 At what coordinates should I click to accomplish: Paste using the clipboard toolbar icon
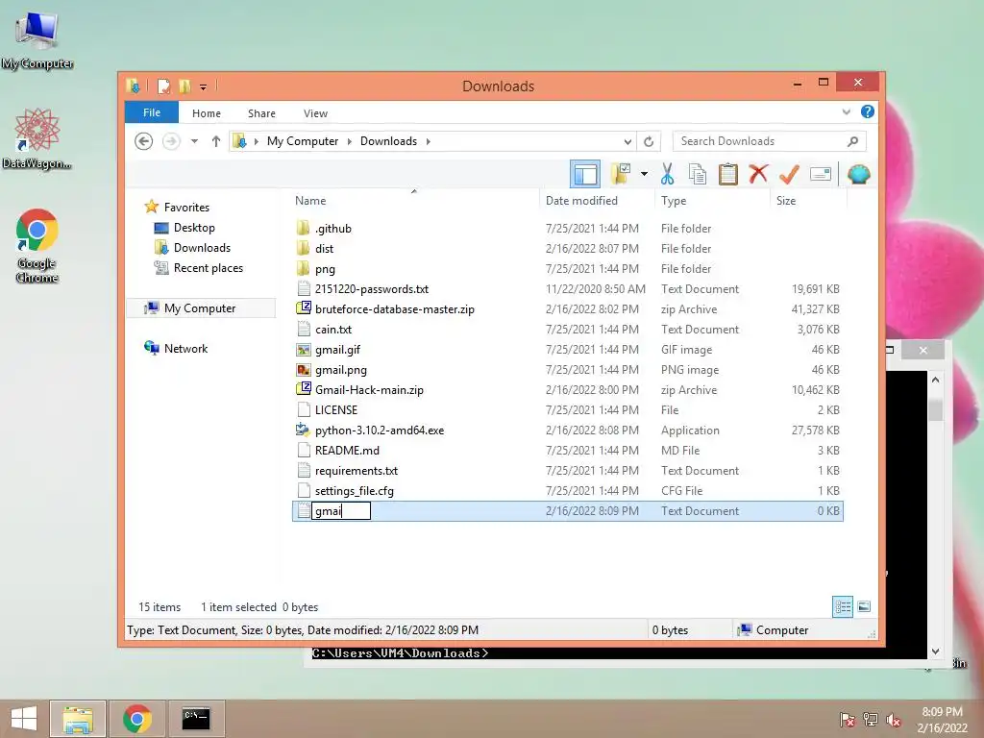click(x=728, y=174)
